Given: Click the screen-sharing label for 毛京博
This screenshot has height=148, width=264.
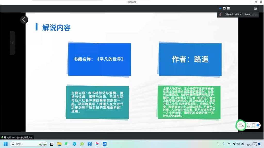Looking at the screenshot, I should coord(18,137).
